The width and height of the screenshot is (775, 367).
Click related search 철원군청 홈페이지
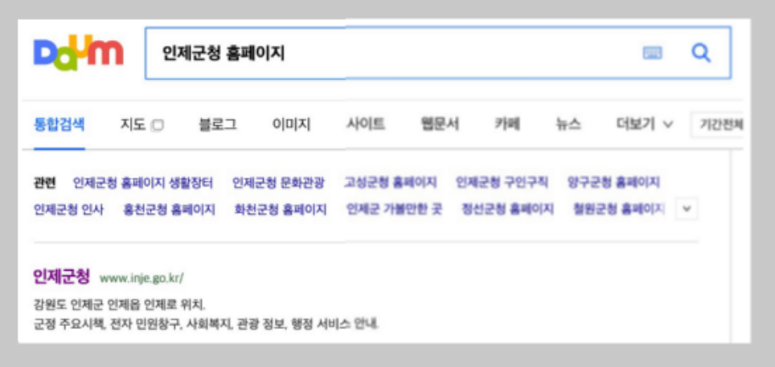[x=619, y=210]
